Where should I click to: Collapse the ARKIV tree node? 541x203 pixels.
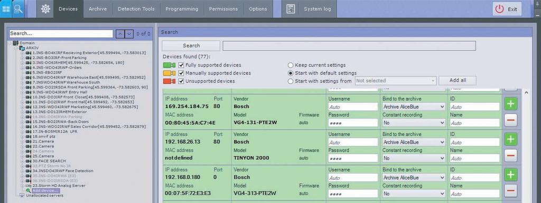[16, 48]
